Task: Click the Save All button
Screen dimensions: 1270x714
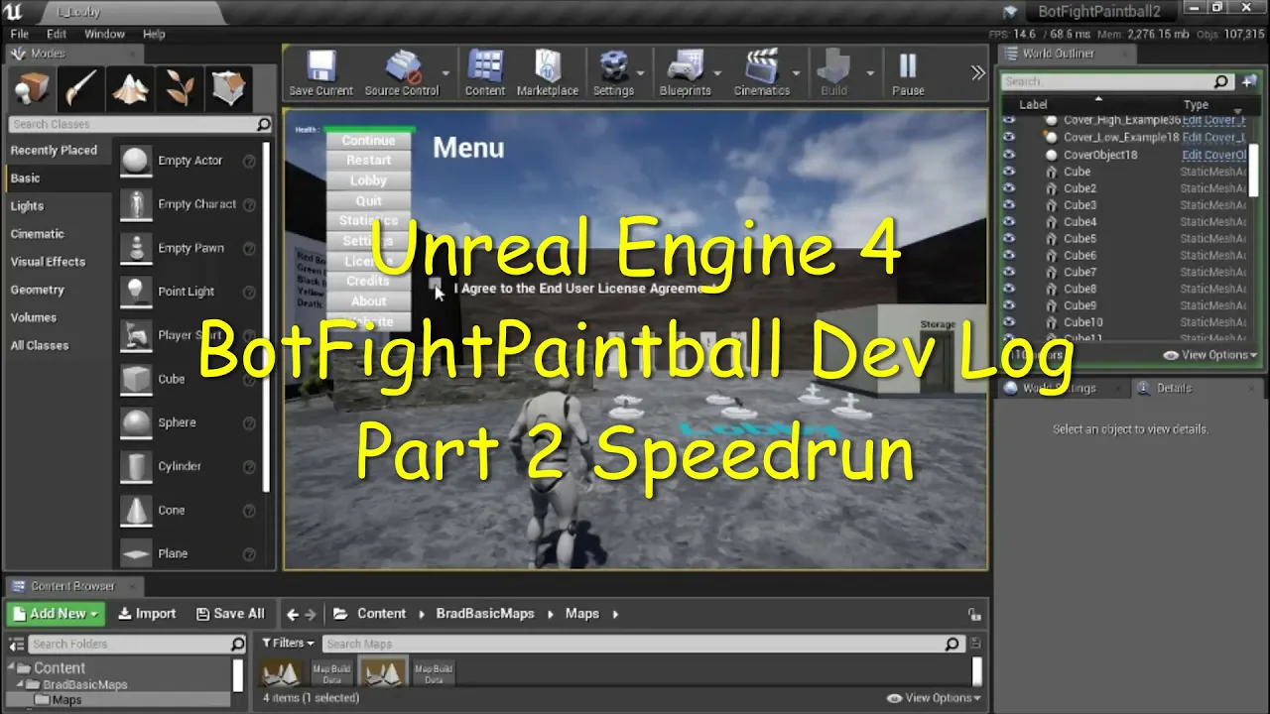Action: click(230, 614)
